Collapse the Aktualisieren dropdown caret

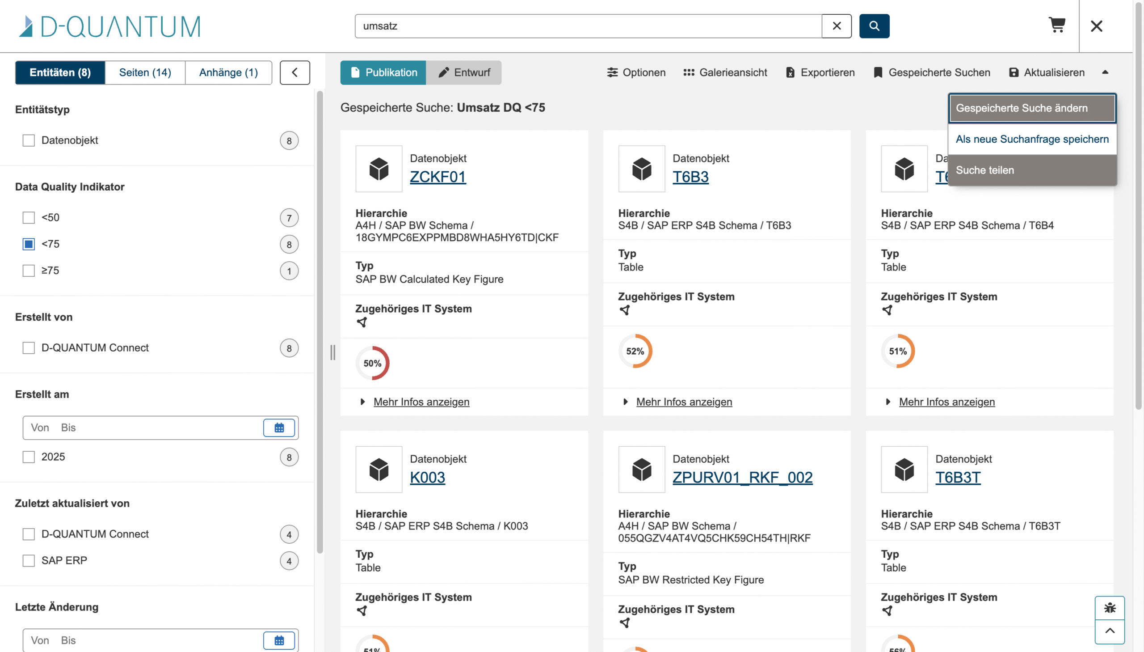pos(1105,72)
